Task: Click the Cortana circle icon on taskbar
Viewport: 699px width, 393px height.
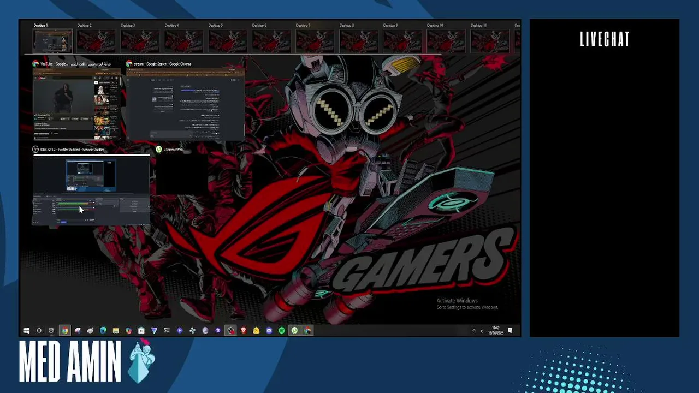Action: [x=39, y=330]
